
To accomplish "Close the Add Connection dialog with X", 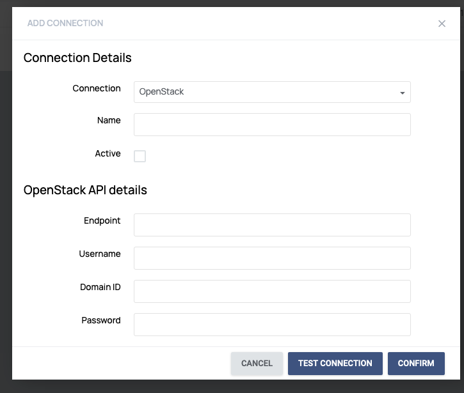I will coord(442,24).
